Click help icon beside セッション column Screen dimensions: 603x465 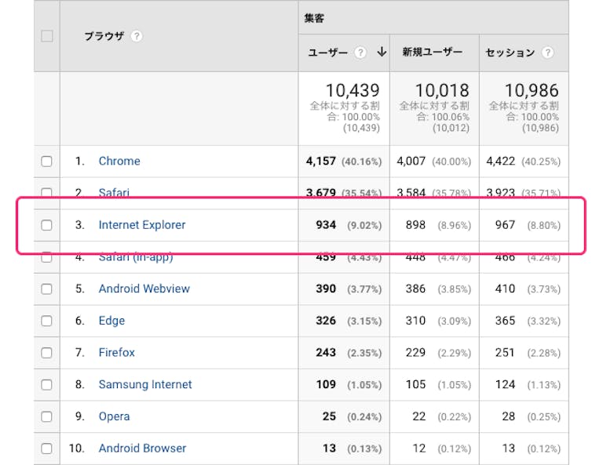point(547,53)
